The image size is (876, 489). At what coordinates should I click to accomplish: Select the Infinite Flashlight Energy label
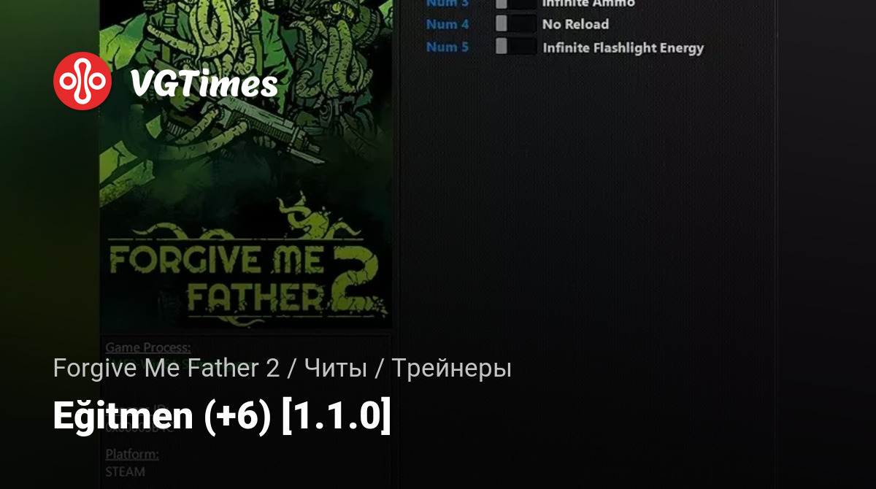click(623, 47)
